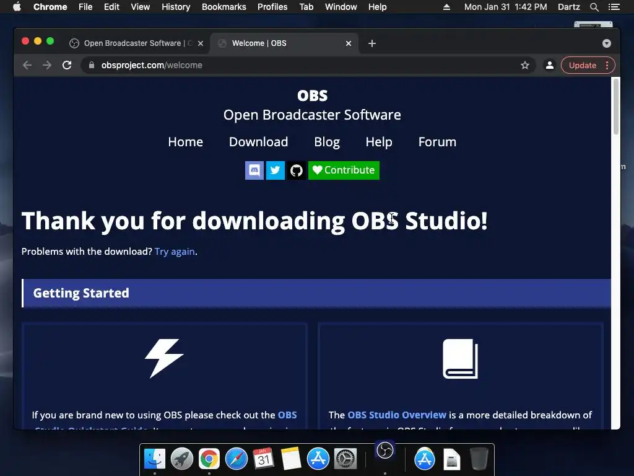Click the OBS site title heading

[x=312, y=95]
